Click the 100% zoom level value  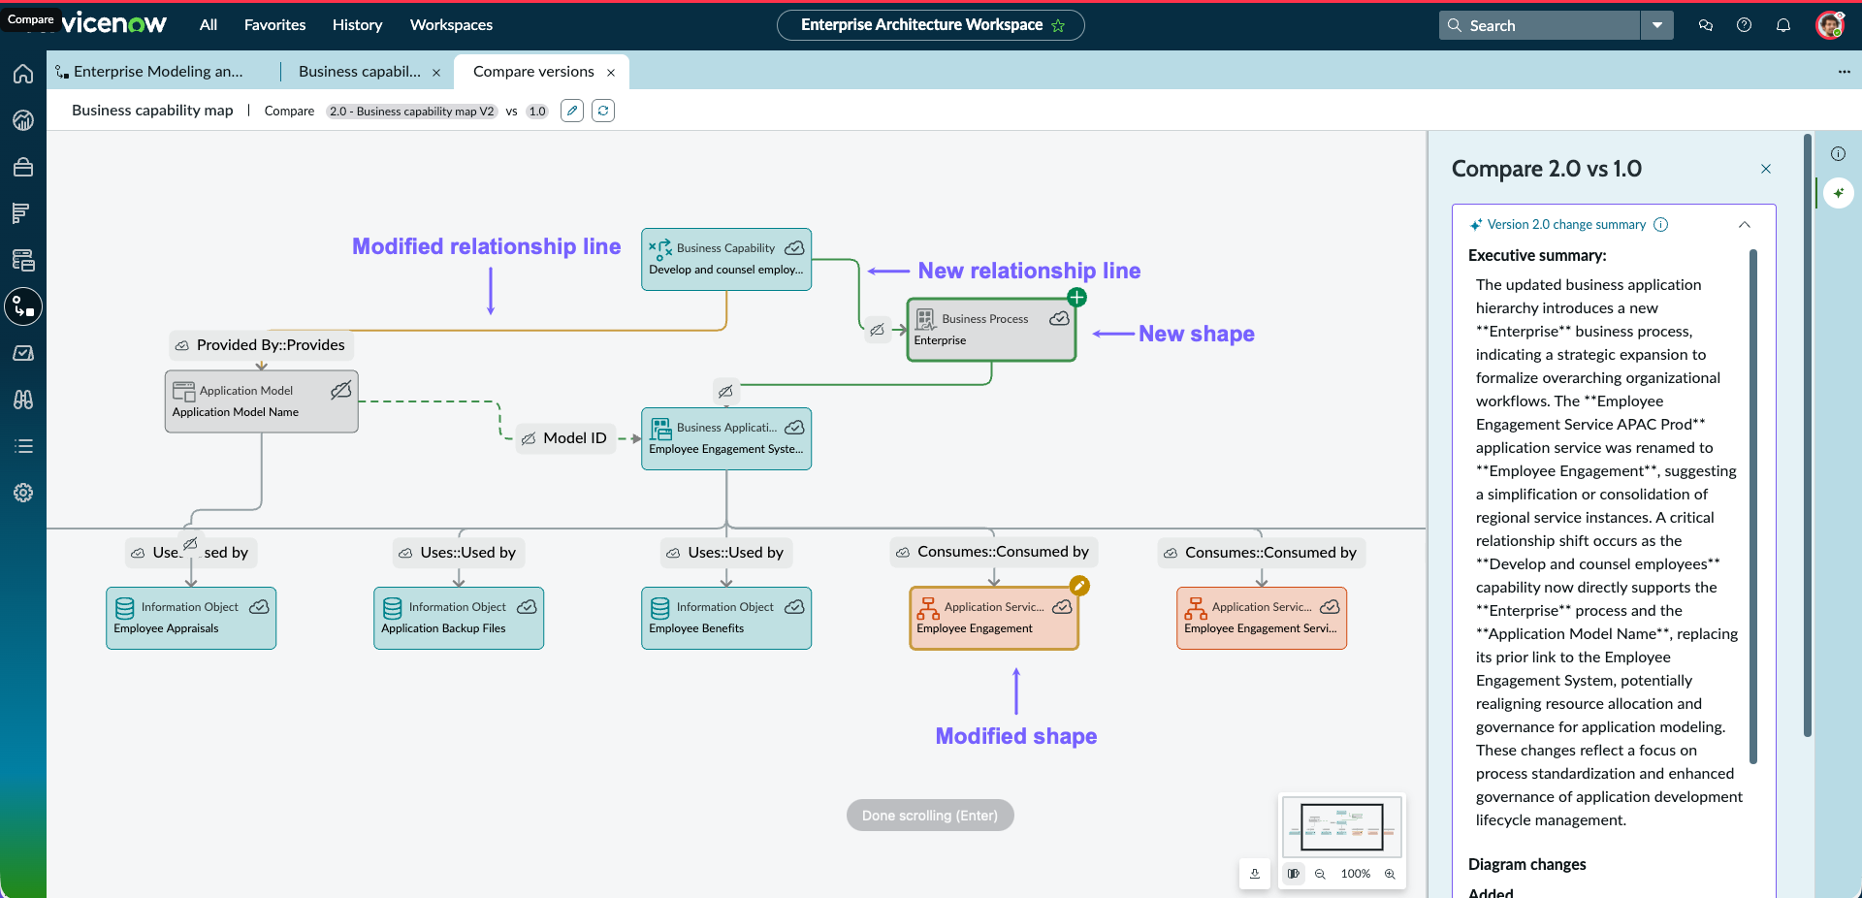pyautogui.click(x=1355, y=874)
